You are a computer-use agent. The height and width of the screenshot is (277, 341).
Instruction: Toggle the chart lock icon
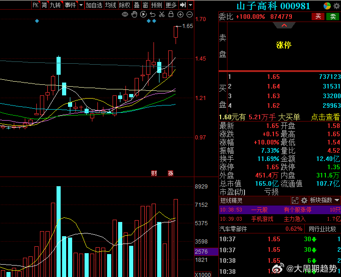[x=171, y=14]
